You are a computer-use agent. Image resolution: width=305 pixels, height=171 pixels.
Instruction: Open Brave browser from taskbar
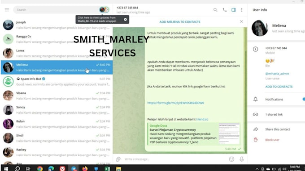coord(62,168)
